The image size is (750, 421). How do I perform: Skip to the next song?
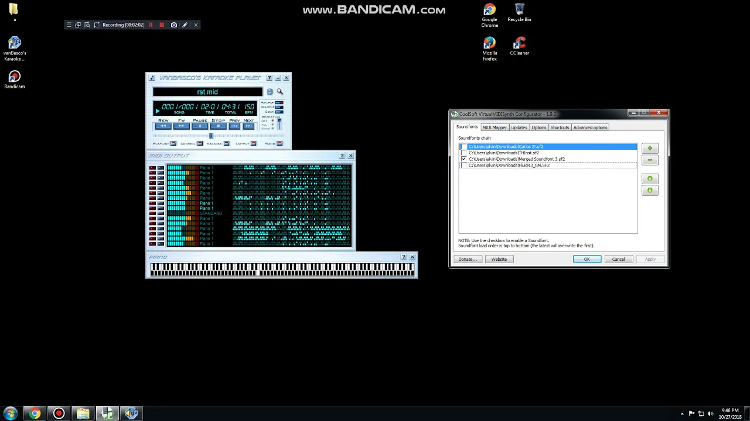[248, 126]
